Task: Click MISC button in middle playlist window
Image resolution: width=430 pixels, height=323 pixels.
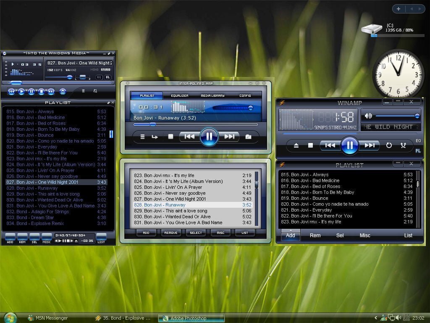Action: 220,233
